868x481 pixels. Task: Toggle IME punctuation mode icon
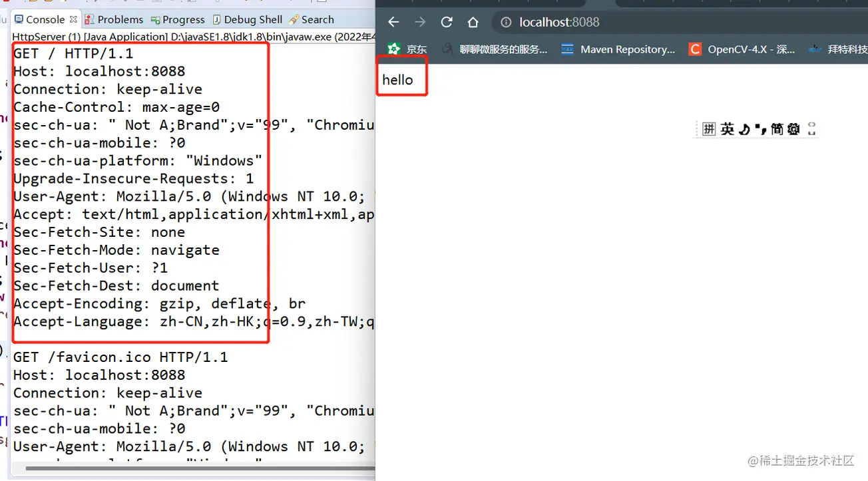(x=760, y=129)
